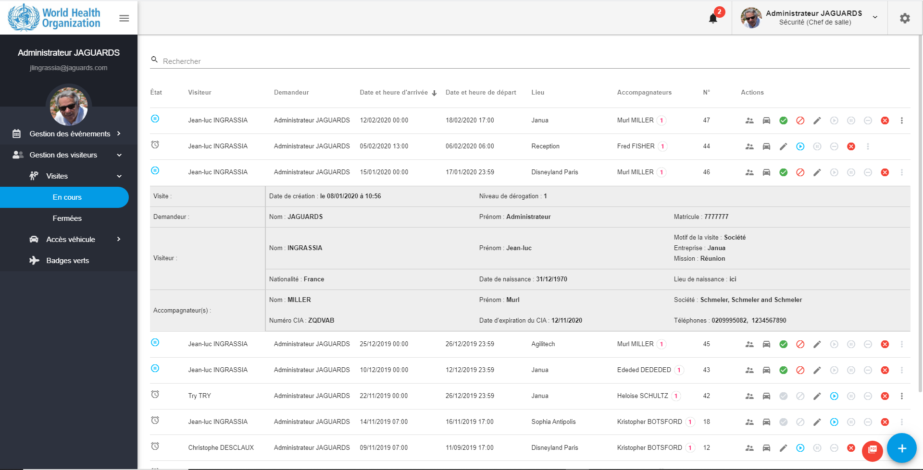Select the Christophe DESCLAUX visitor cell

coord(221,448)
